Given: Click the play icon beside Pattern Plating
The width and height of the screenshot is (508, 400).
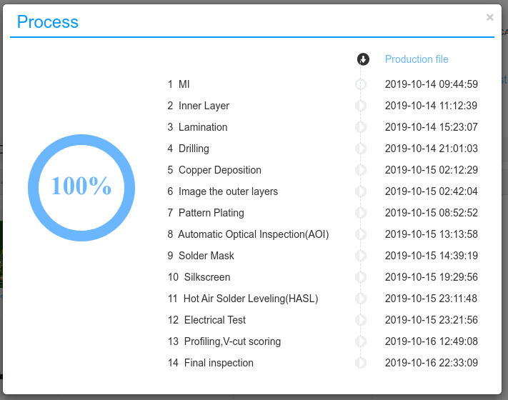Looking at the screenshot, I should [361, 213].
